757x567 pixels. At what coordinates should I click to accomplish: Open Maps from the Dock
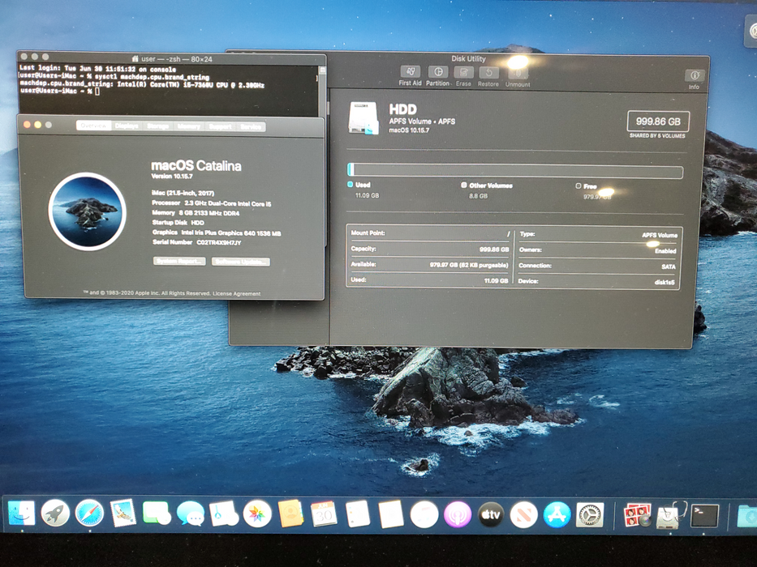point(223,514)
